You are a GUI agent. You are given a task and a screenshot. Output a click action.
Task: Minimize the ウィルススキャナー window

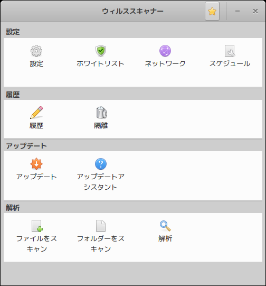click(237, 11)
